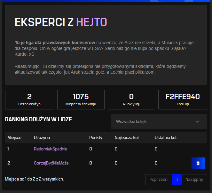Go to previous page with Poprzedni
Screen dimensions: 212x193
(x=159, y=180)
